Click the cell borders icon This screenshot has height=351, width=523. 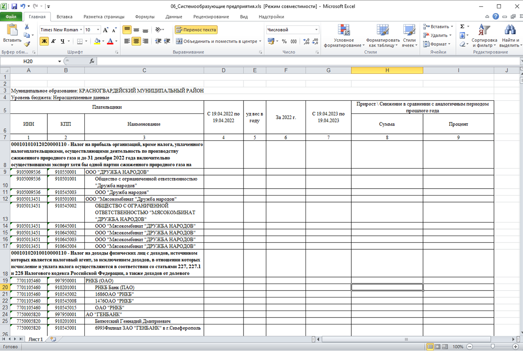pyautogui.click(x=80, y=41)
